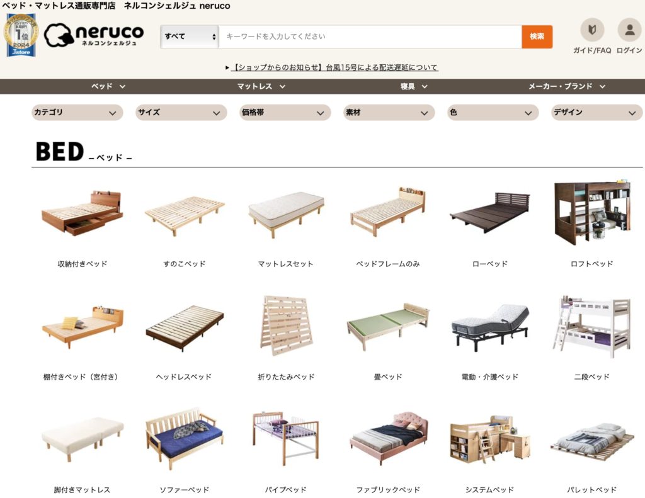Click the ログイン user icon

[629, 30]
